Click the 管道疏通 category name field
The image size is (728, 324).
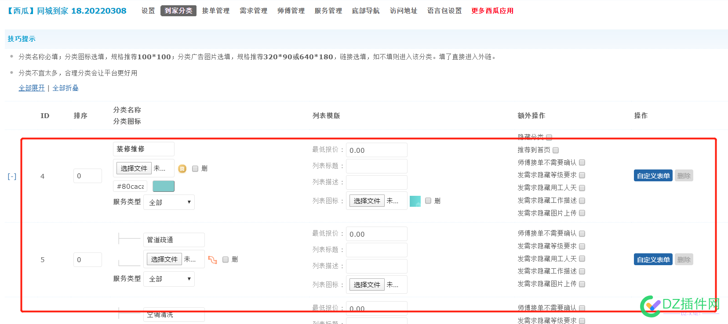174,240
